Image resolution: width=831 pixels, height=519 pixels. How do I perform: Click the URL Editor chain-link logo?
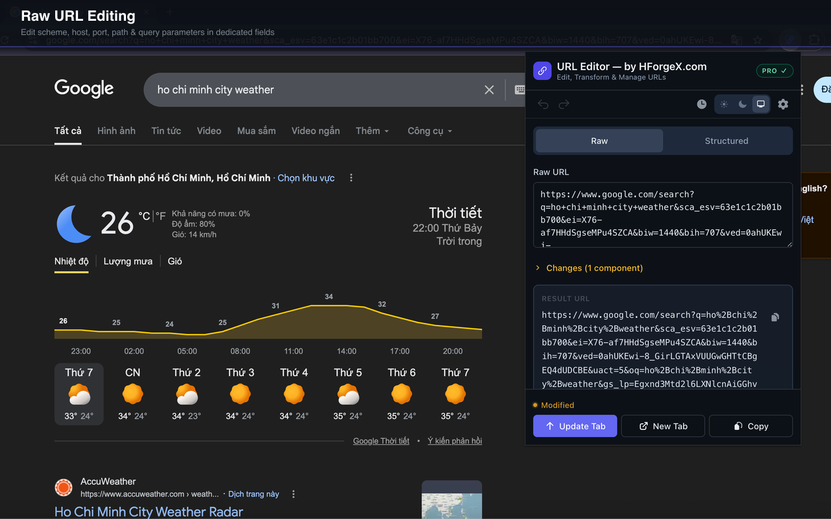pyautogui.click(x=542, y=71)
